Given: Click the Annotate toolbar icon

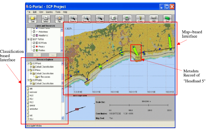Looking at the screenshot, I should coord(114,19).
